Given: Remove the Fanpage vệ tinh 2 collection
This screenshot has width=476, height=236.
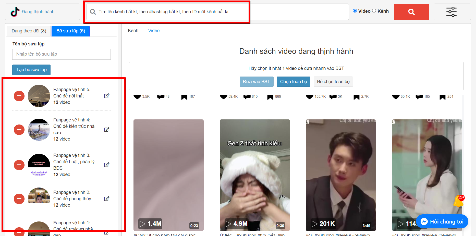Looking at the screenshot, I should click(x=19, y=199).
